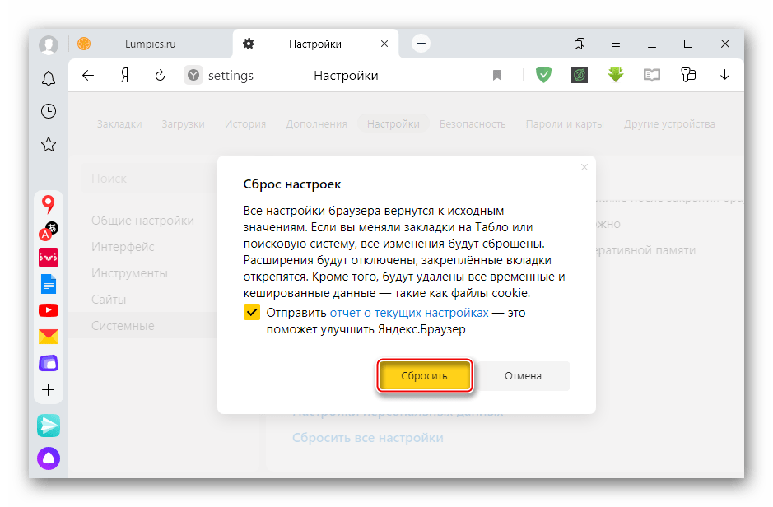Screen dimensions: 773x507
Task: Open Yandex Mail envelope in sidebar
Action: pos(49,336)
